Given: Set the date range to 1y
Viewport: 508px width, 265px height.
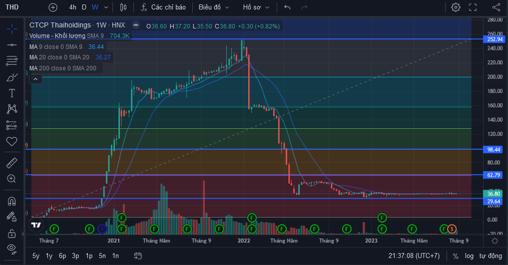Looking at the screenshot, I should point(49,256).
